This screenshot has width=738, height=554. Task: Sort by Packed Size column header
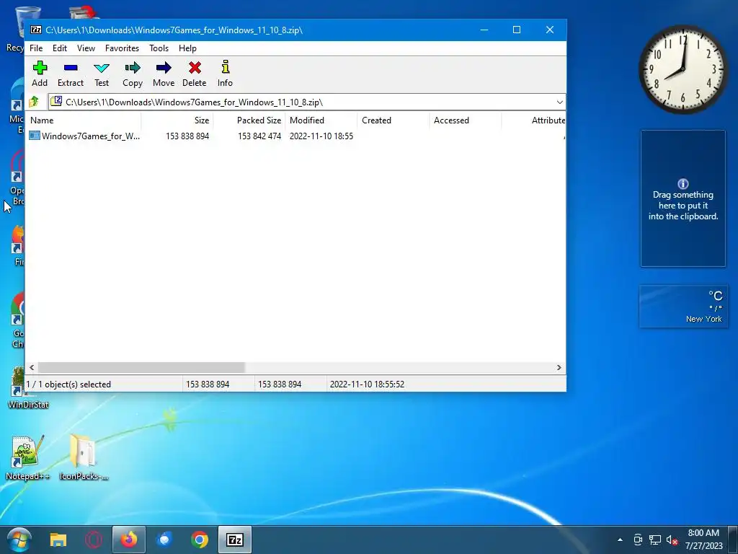pos(249,120)
